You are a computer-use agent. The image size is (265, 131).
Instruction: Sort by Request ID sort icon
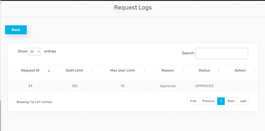[x=49, y=70]
